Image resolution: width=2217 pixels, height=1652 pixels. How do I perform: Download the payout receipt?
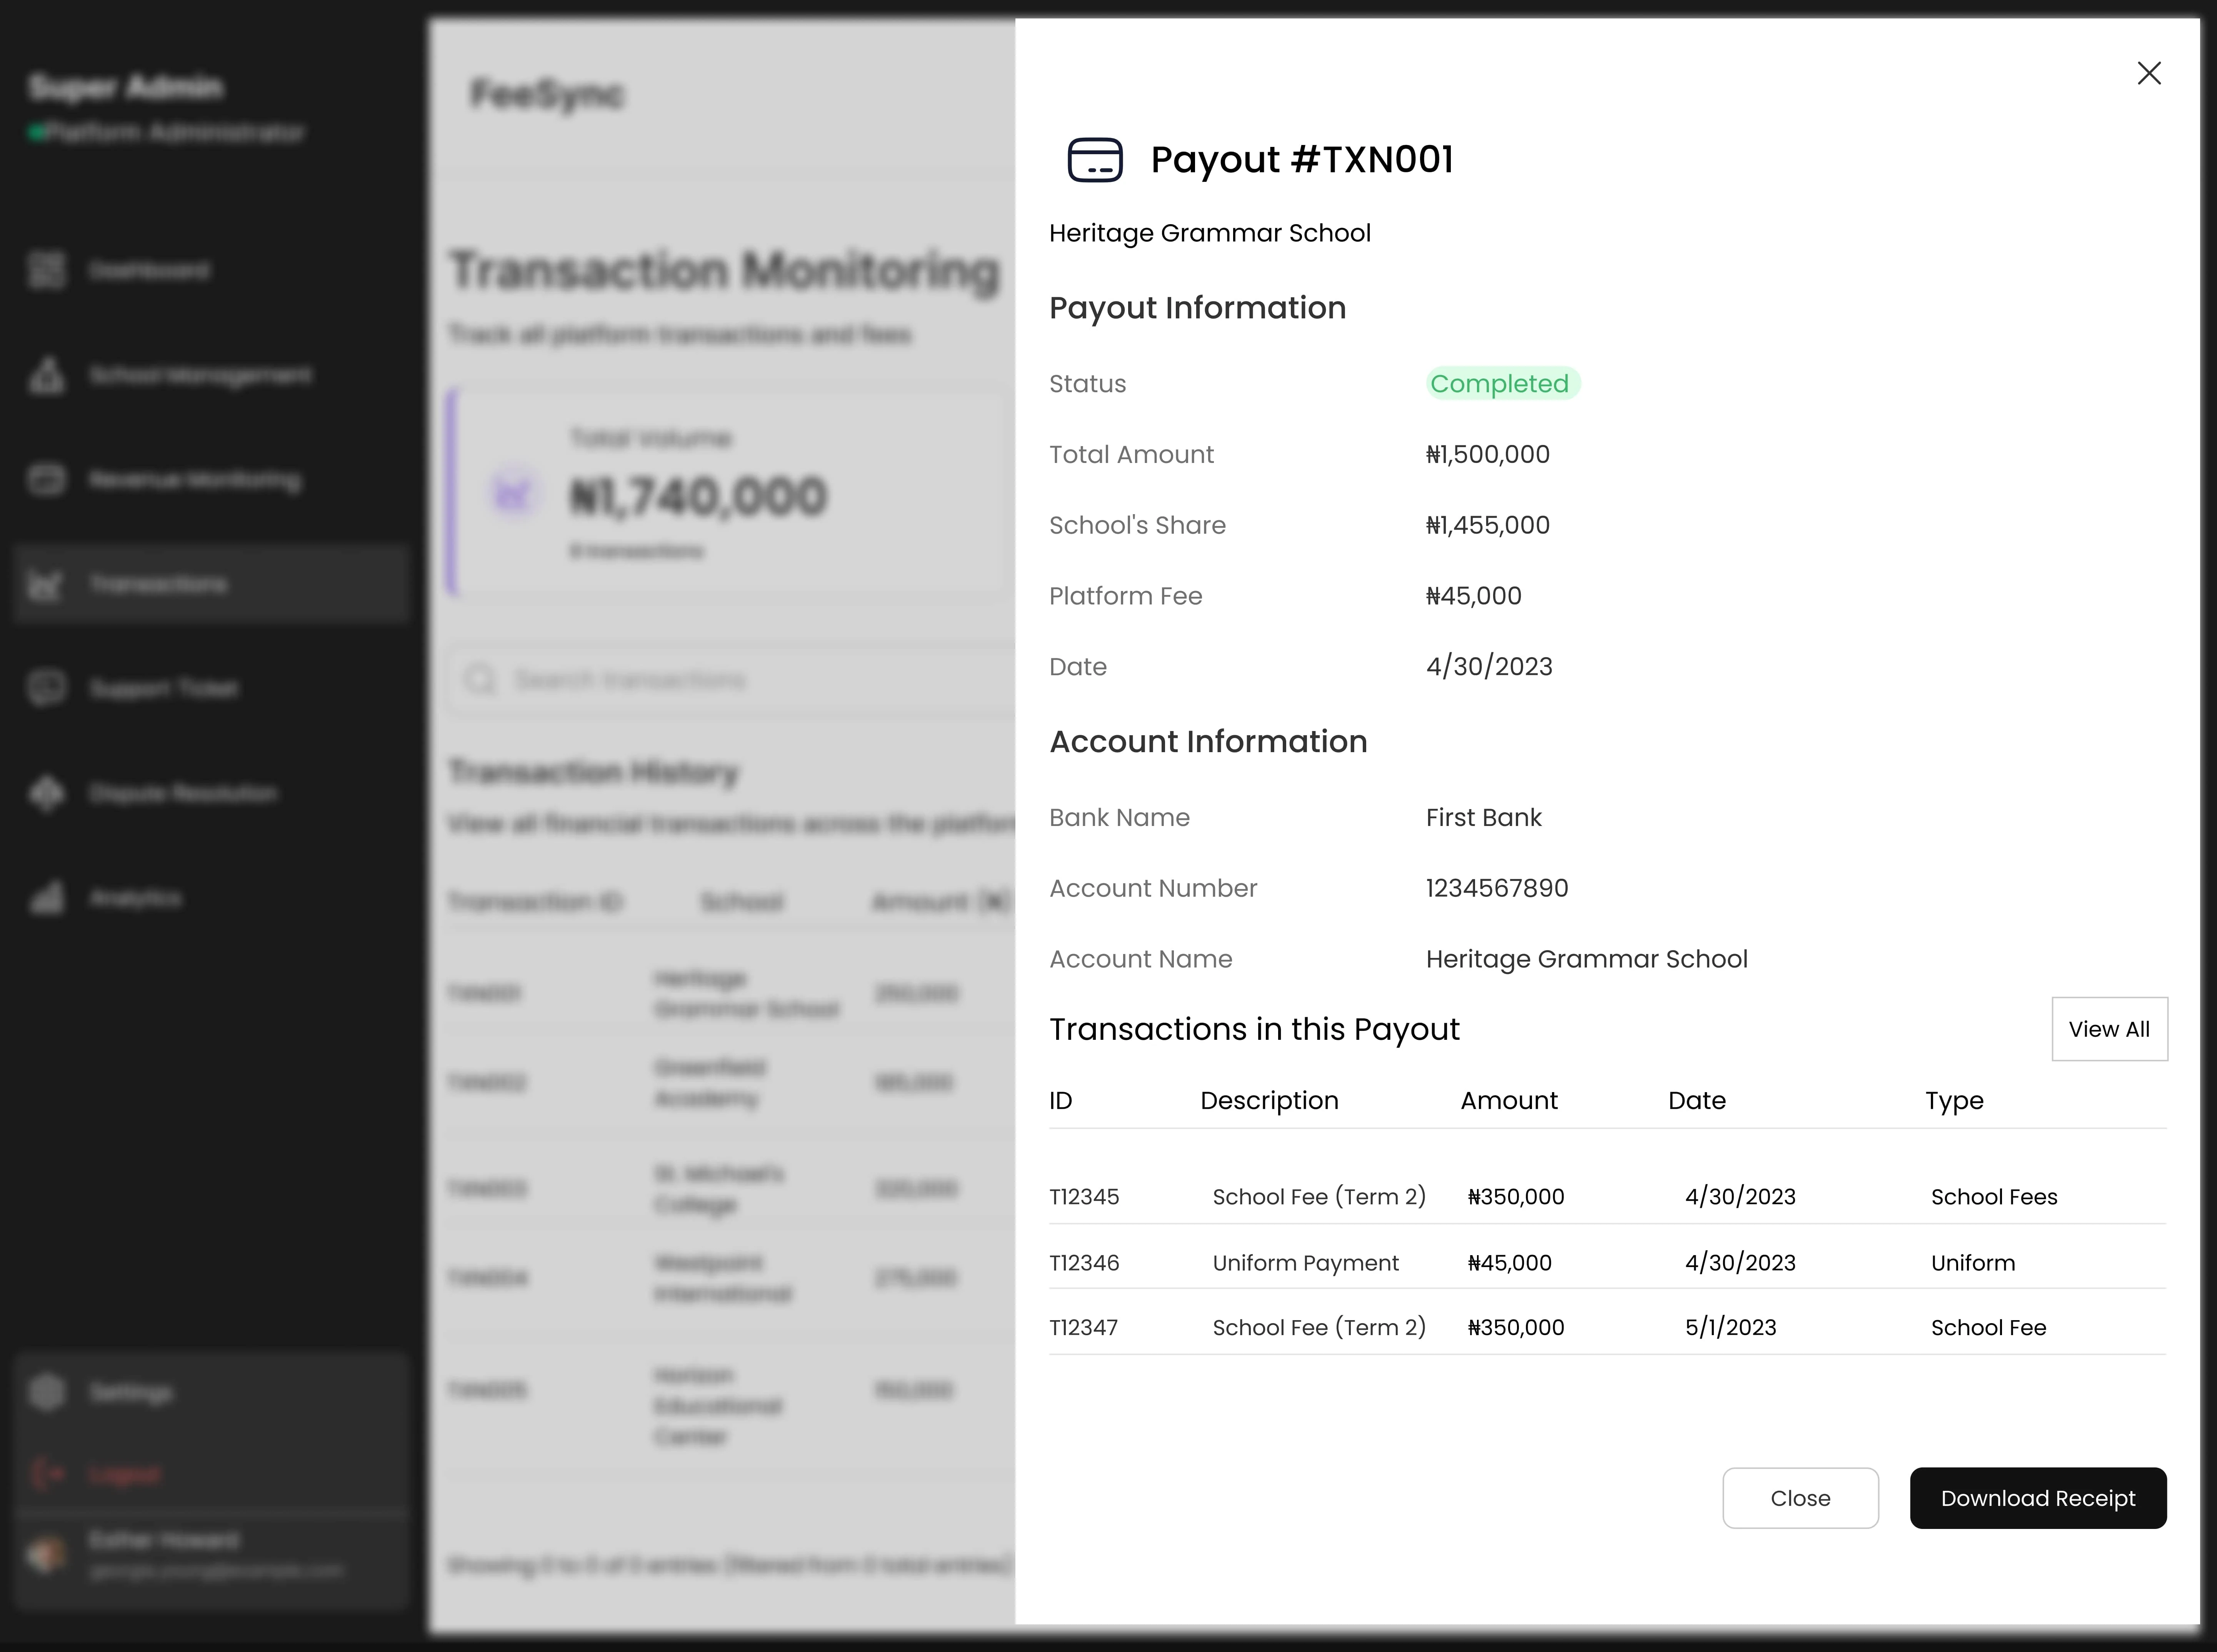click(x=2038, y=1498)
